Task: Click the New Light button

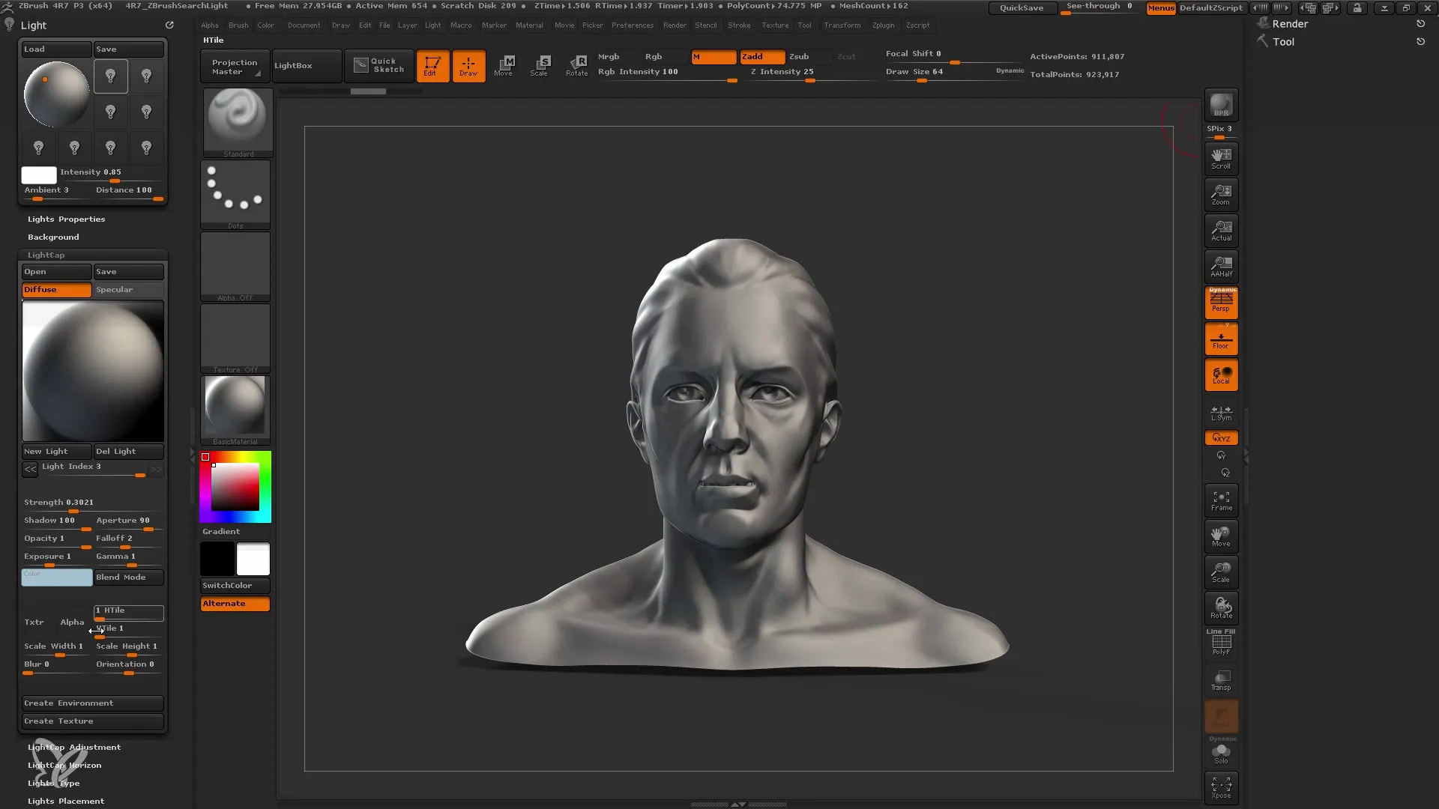Action: (x=56, y=452)
